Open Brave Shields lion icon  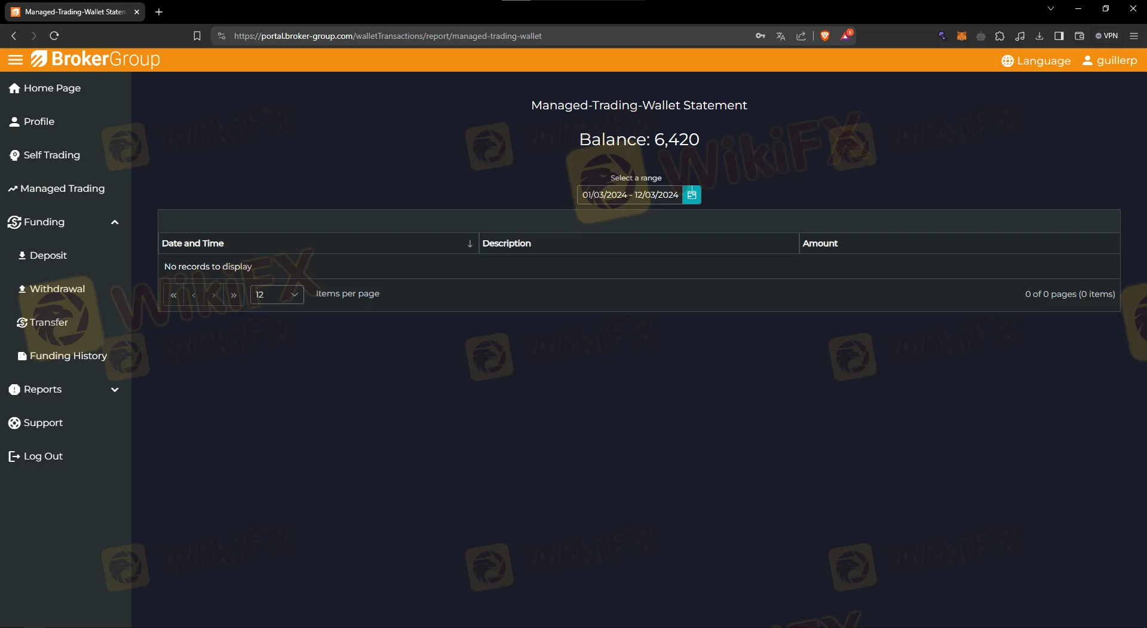[825, 36]
